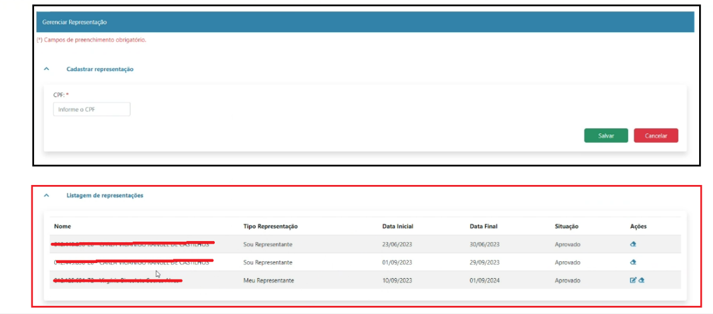
Task: Click the Ações column header
Action: [638, 227]
